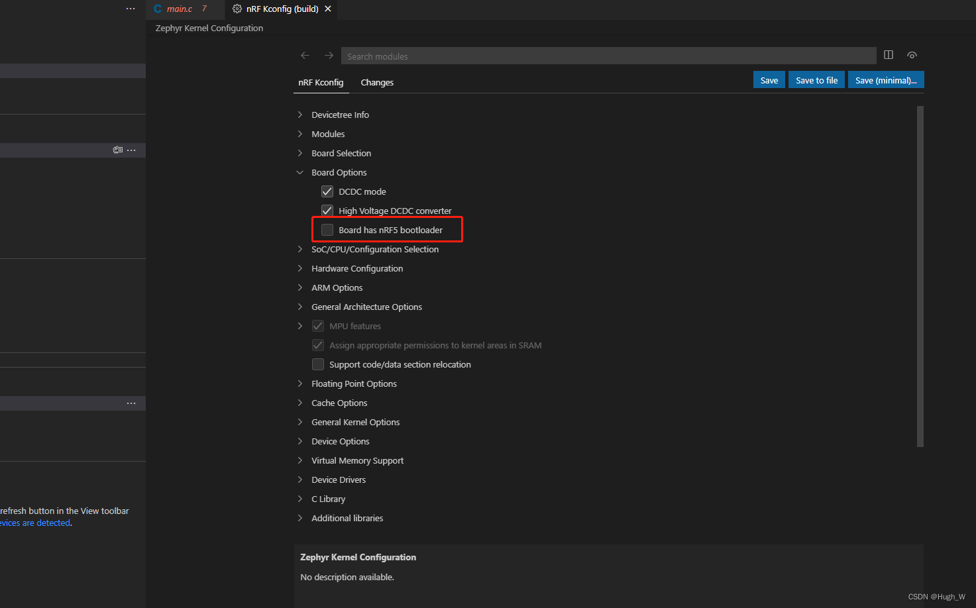Click the eye visibility icon beside search
Image resolution: width=976 pixels, height=608 pixels.
912,55
